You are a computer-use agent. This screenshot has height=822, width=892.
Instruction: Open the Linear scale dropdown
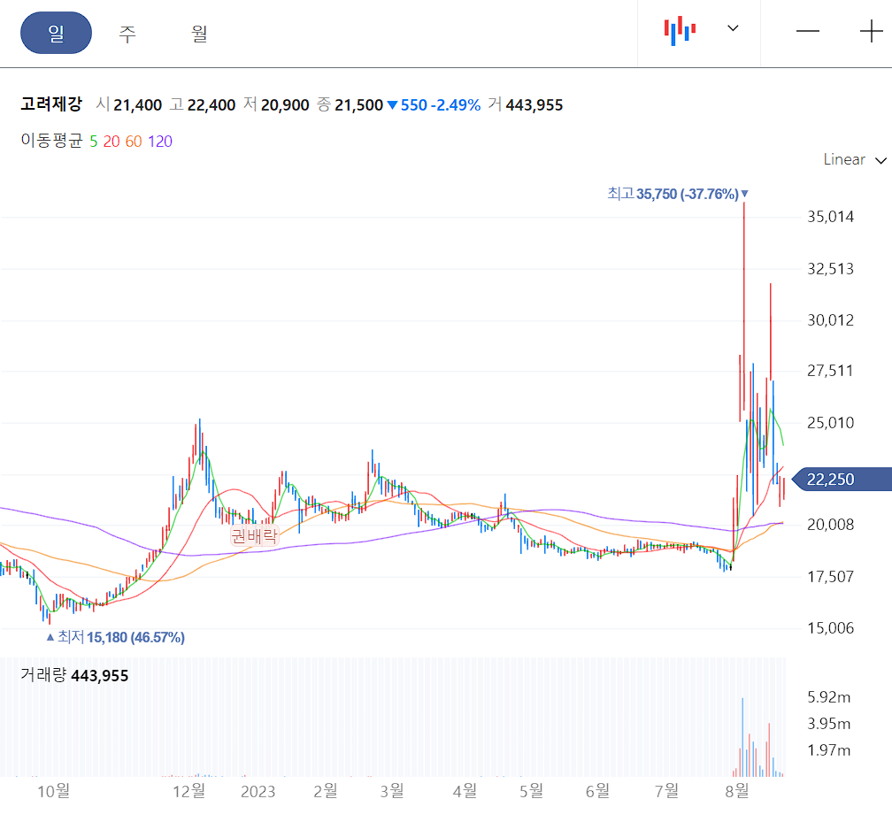click(853, 160)
